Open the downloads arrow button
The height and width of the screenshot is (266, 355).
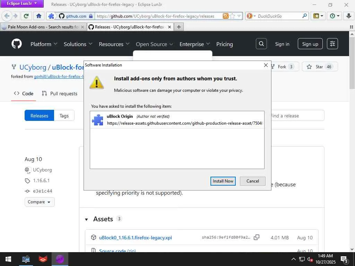pyautogui.click(x=349, y=16)
